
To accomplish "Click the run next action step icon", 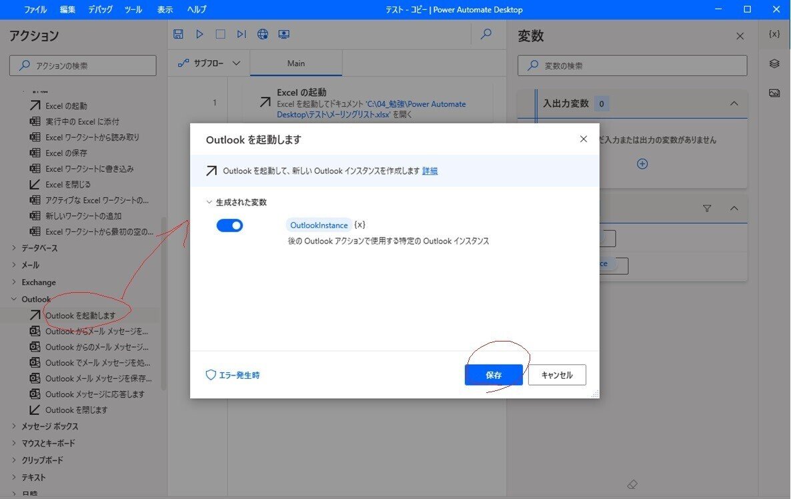I will click(x=241, y=33).
